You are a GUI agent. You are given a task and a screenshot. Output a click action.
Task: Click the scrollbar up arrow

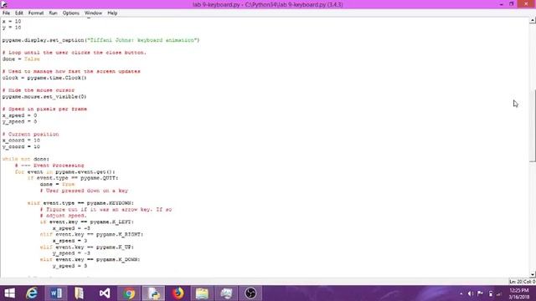coord(533,21)
